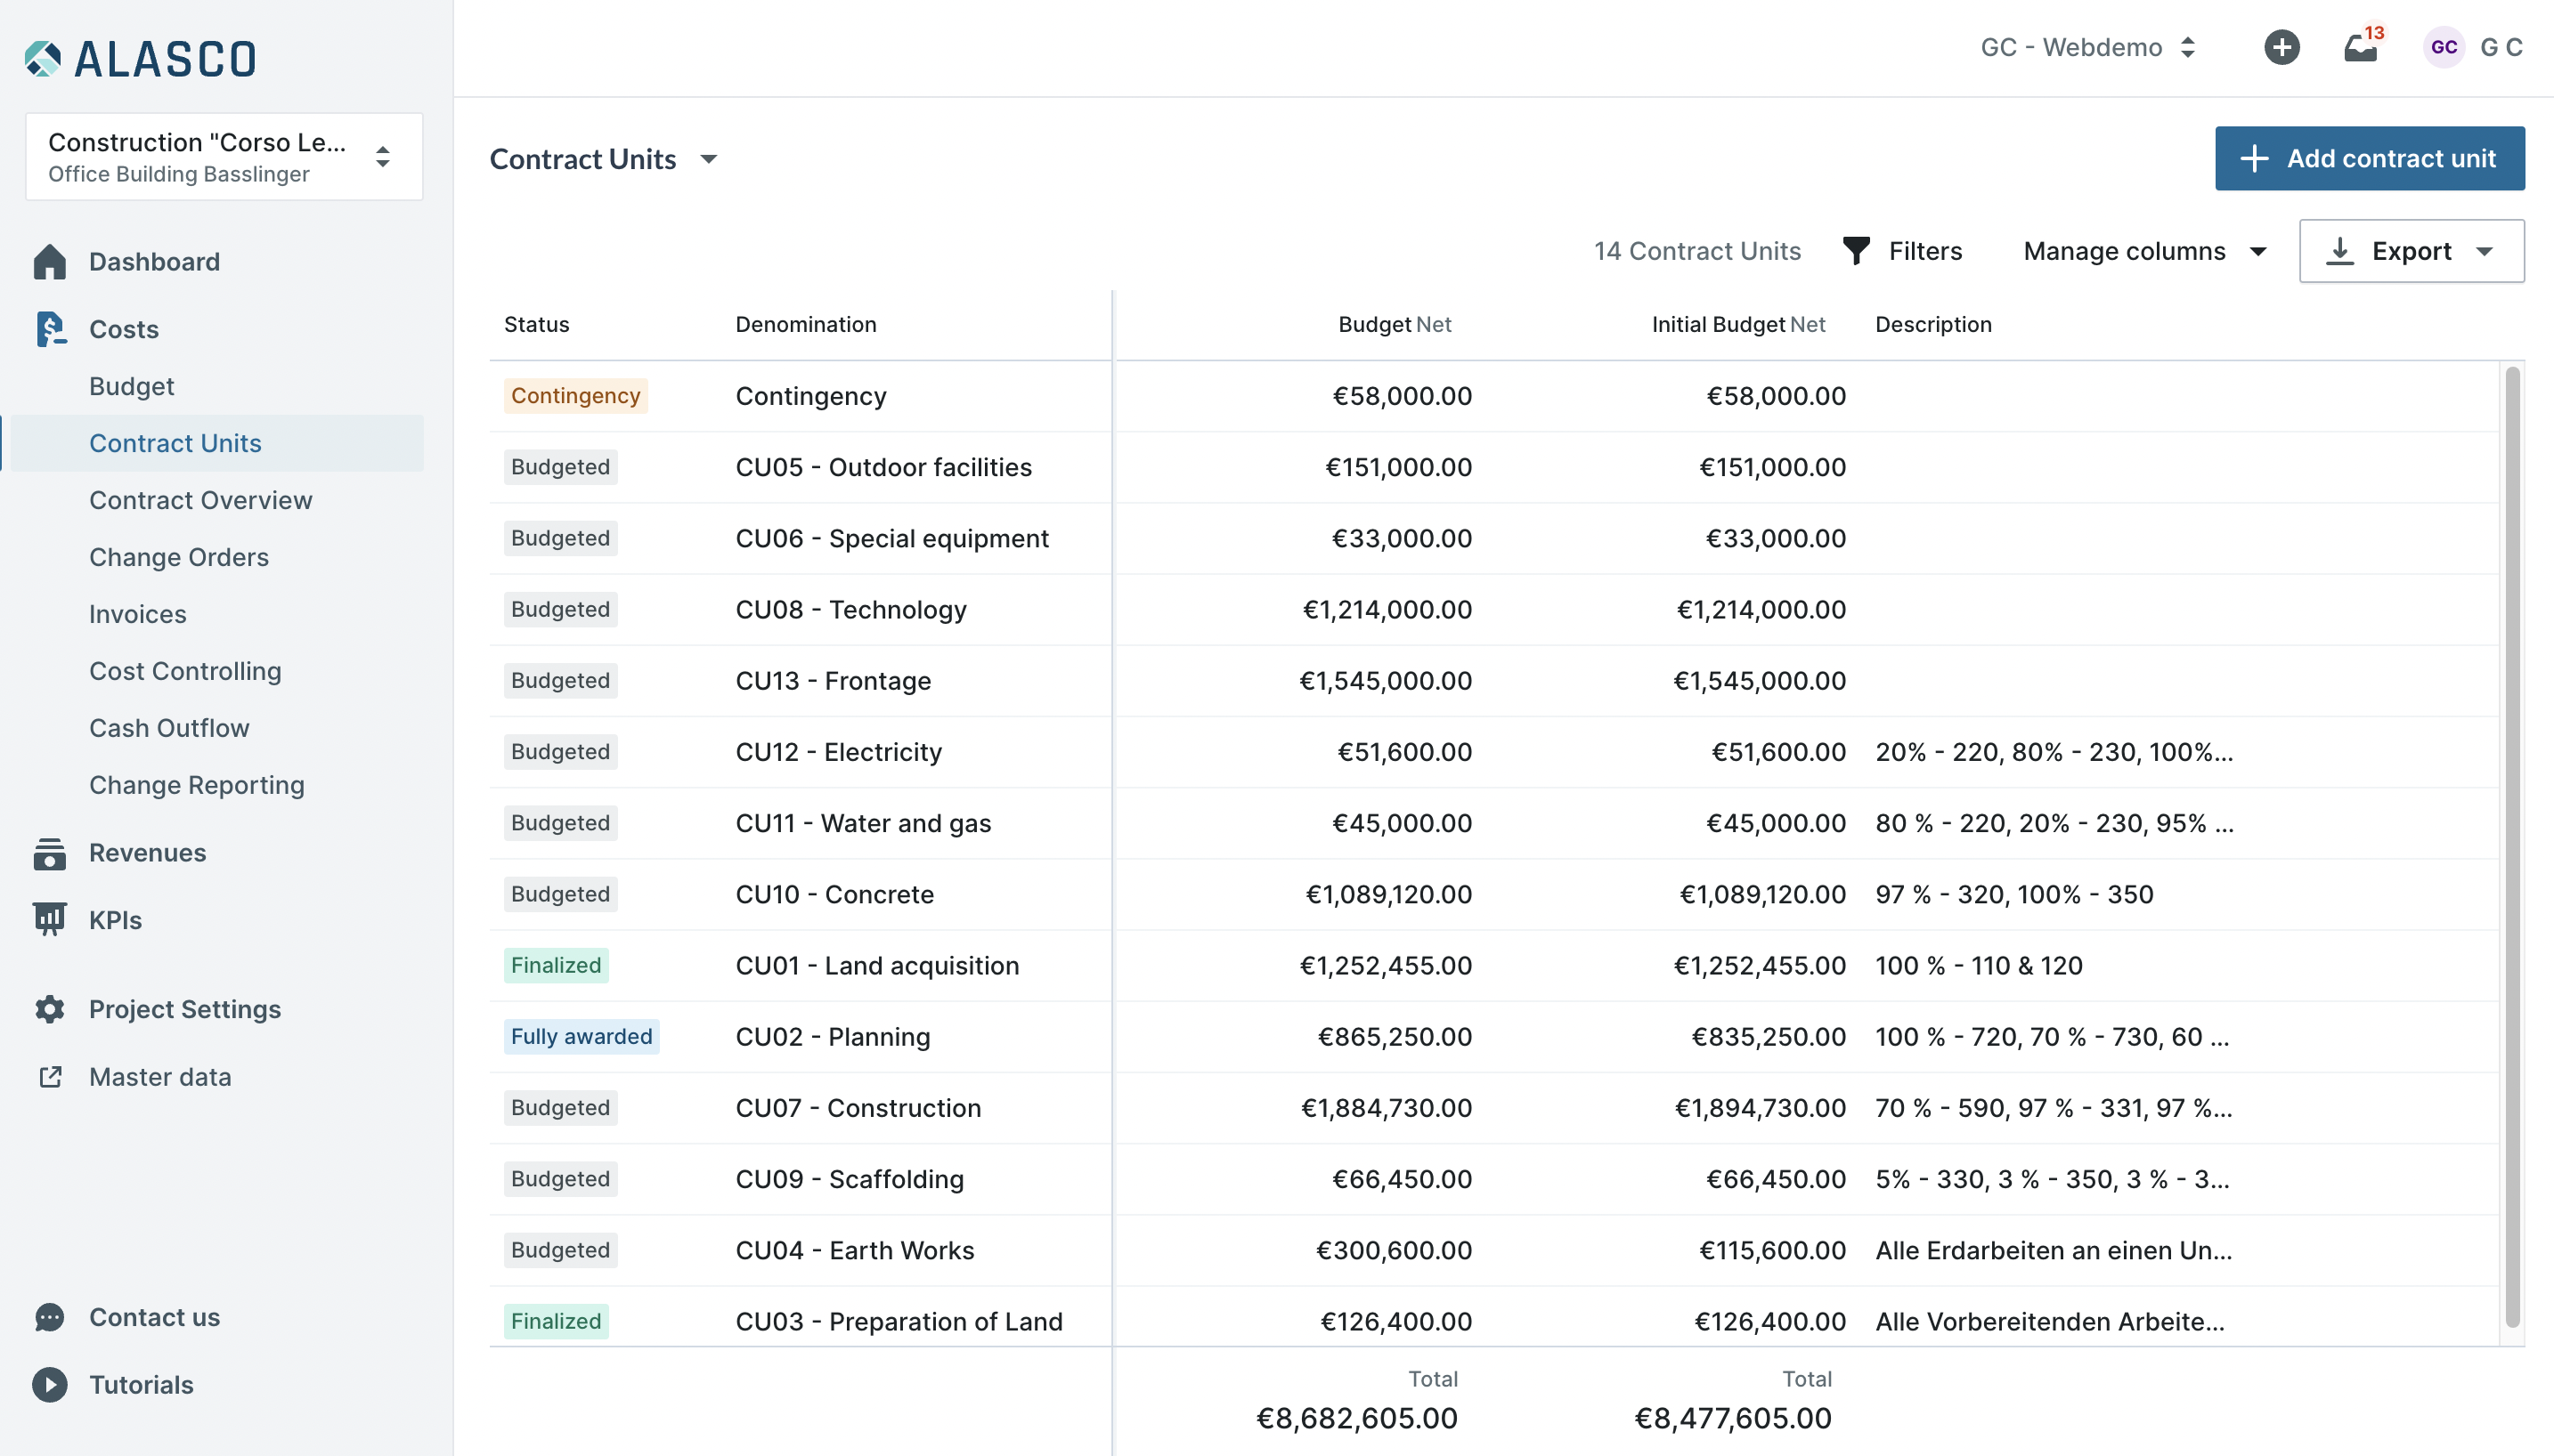Viewport: 2554px width, 1456px height.
Task: Open the GC - Webdemo account switcher
Action: 2089,47
